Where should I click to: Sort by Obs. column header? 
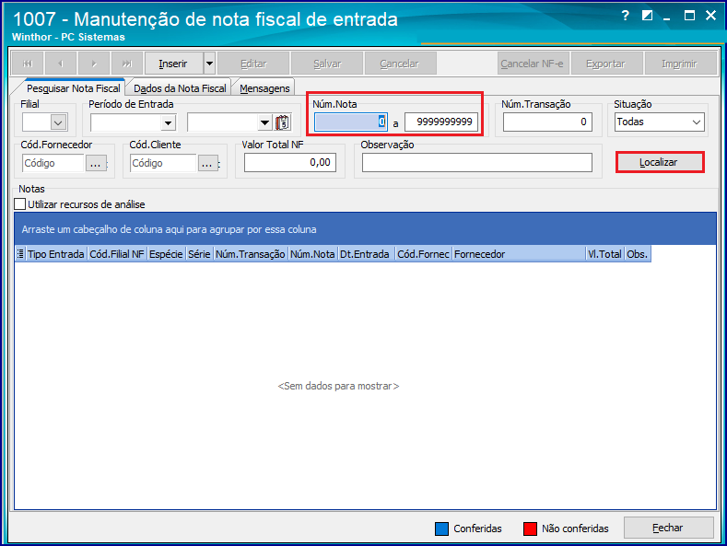coord(638,254)
